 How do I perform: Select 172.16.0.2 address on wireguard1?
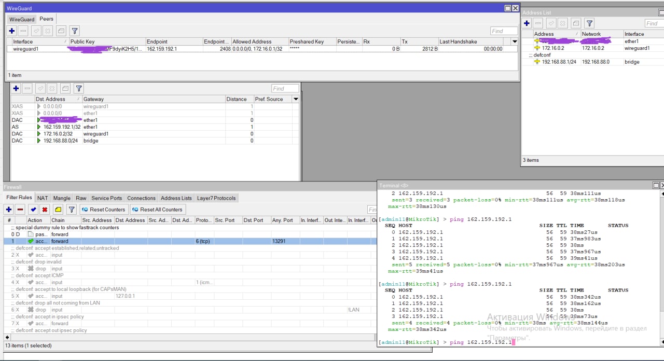pyautogui.click(x=592, y=48)
